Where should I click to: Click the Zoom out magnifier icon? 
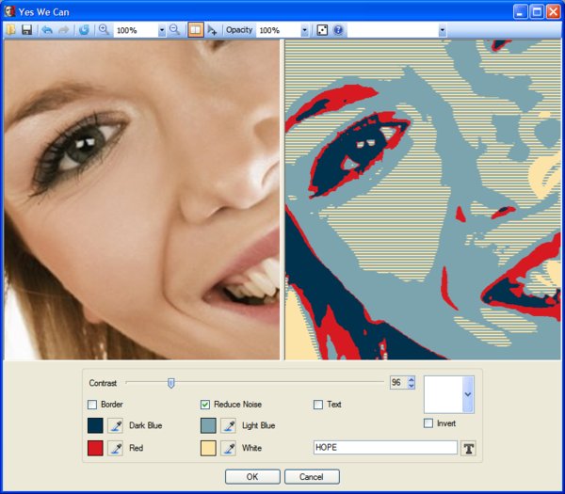tap(174, 30)
